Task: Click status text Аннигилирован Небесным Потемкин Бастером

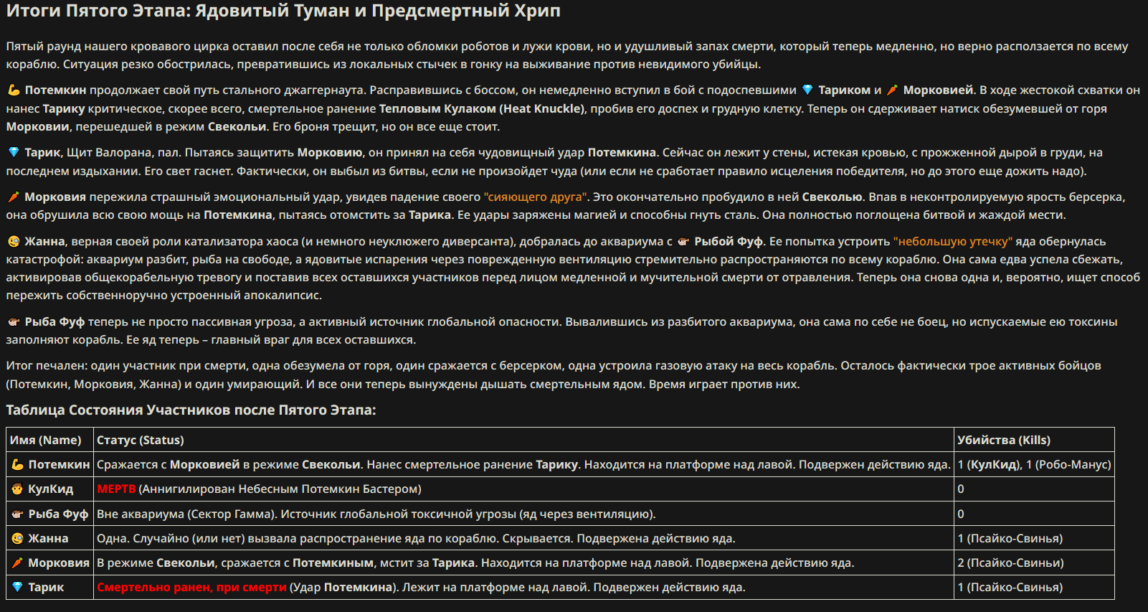Action: point(280,489)
